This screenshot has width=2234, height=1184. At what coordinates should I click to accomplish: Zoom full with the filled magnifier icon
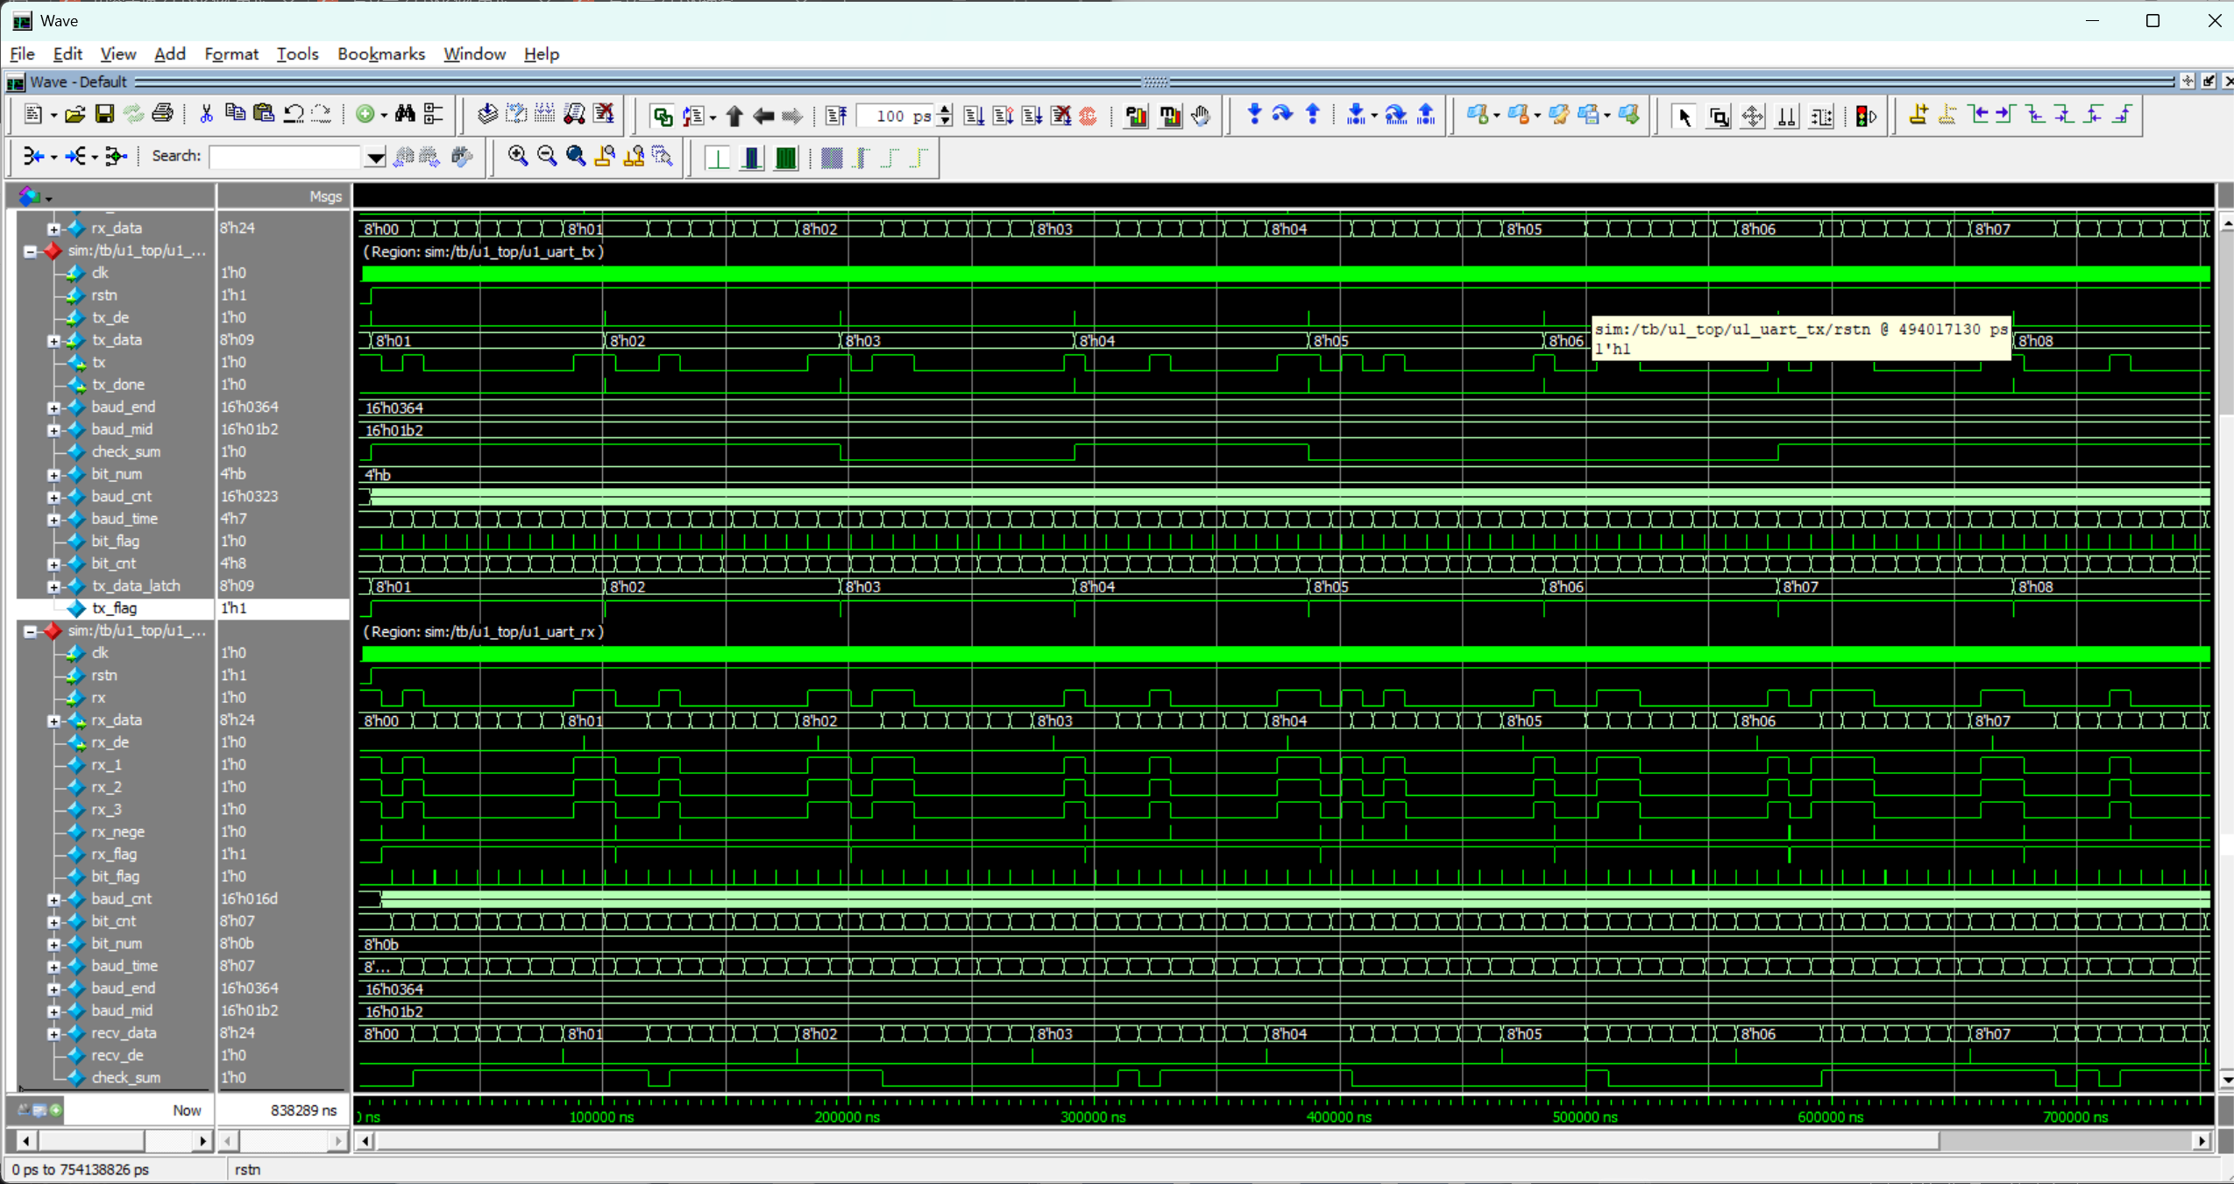pos(576,157)
